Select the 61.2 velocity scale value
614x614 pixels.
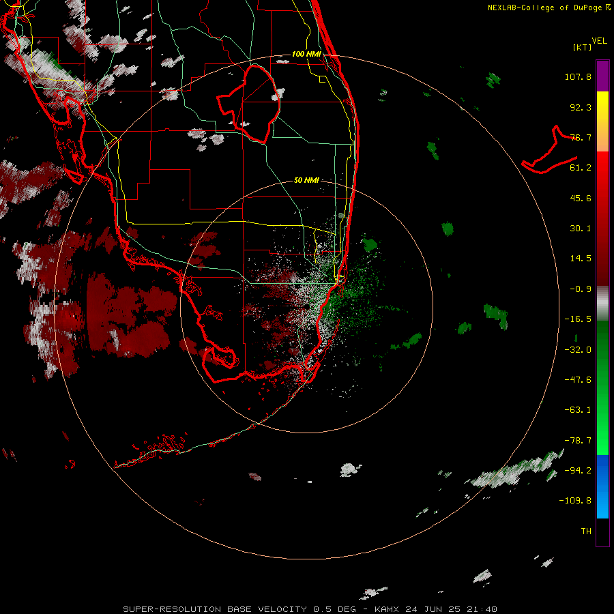(581, 168)
